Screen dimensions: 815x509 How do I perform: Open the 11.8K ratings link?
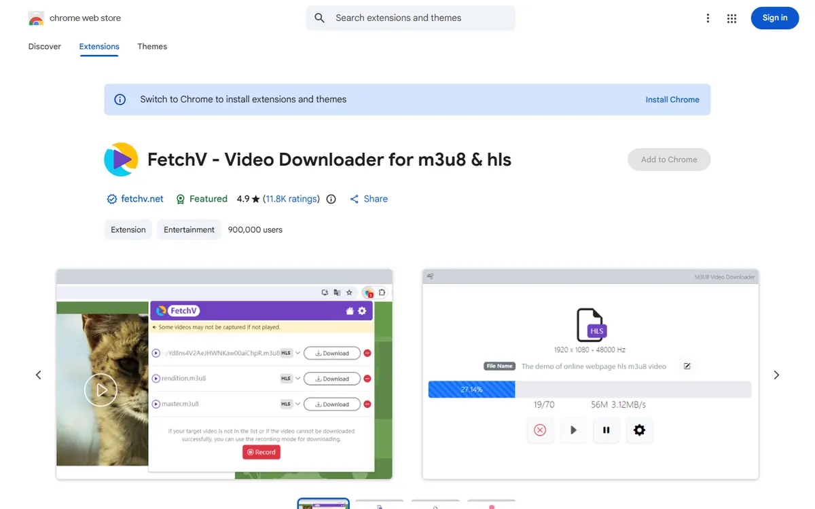coord(291,200)
